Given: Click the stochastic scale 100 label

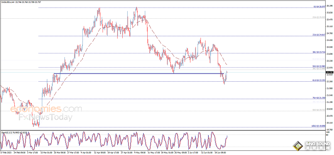Looking at the screenshot, I should coord(327,132).
